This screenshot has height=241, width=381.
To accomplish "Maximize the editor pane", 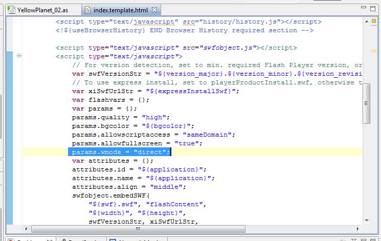I will pos(373,9).
